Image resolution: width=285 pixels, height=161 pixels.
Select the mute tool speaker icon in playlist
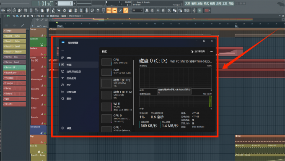click(x=25, y=16)
